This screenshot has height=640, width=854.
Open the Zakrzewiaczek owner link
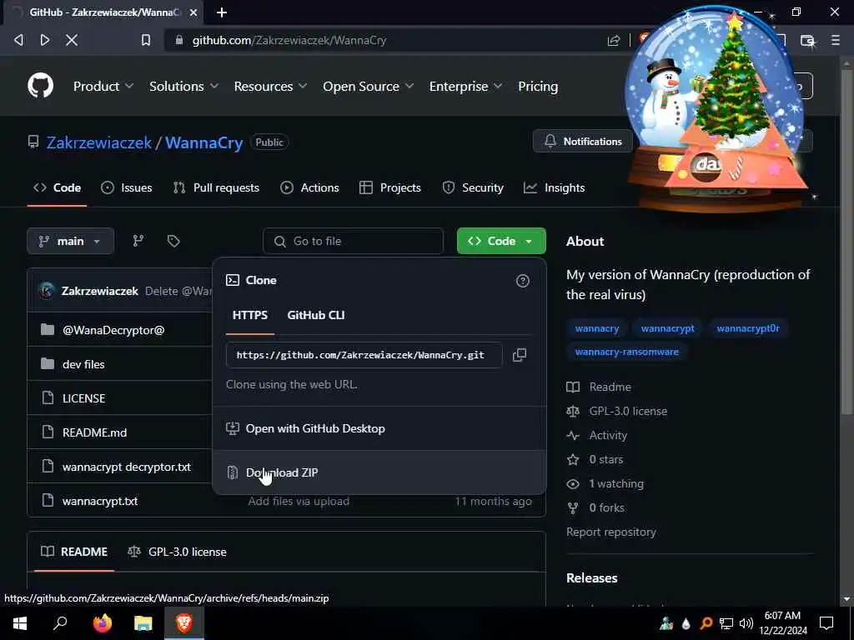pyautogui.click(x=99, y=142)
